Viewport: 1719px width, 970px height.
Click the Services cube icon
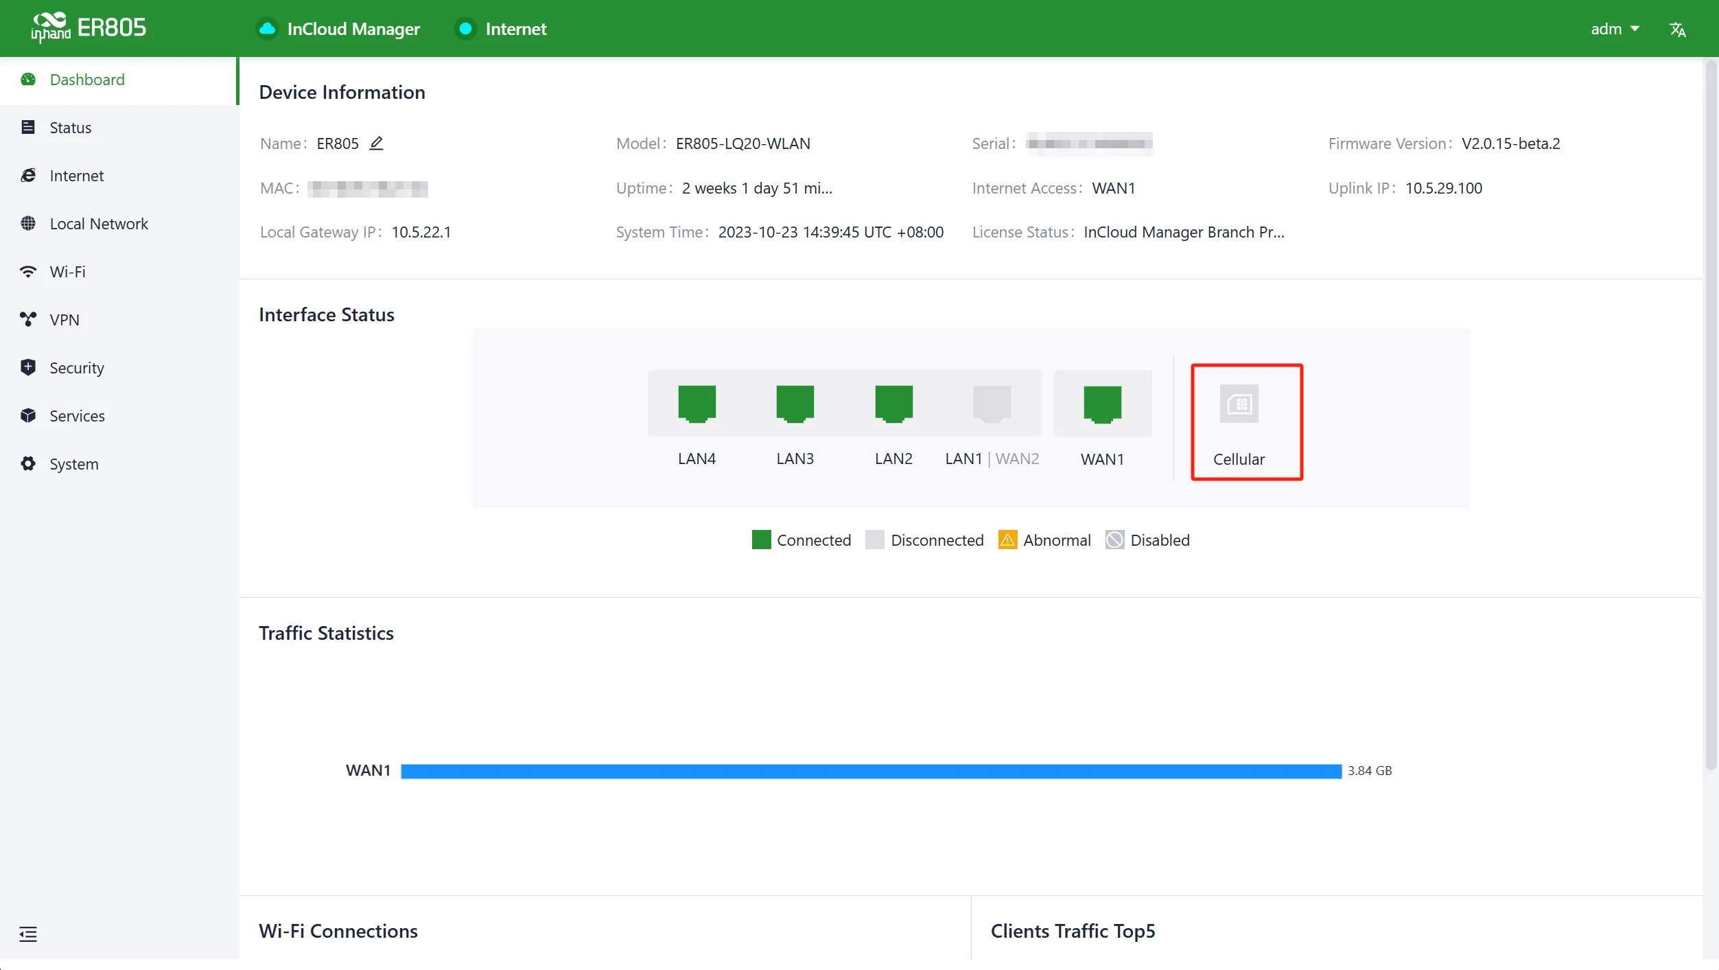click(x=28, y=416)
